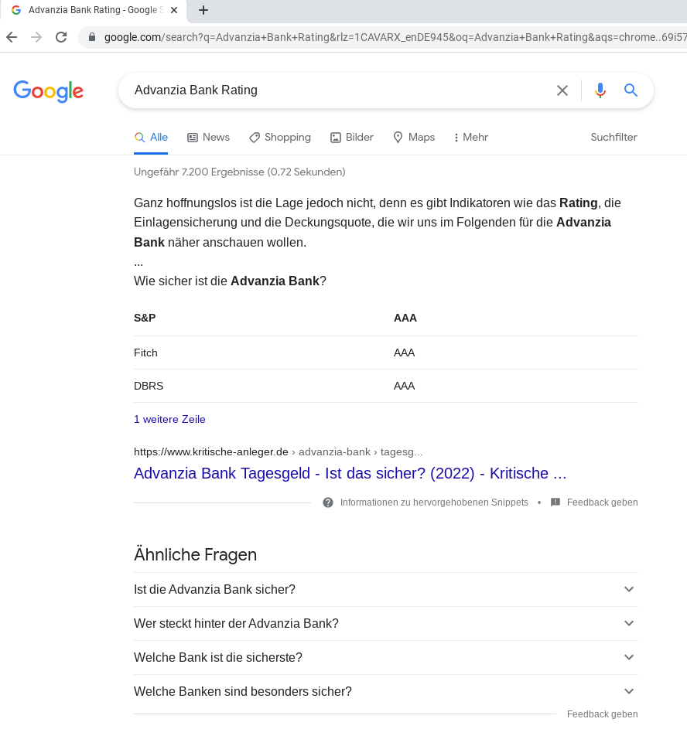Expand "Wer steckt hinter der Advanzia Bank?"
Image resolution: width=687 pixels, height=729 pixels.
629,624
